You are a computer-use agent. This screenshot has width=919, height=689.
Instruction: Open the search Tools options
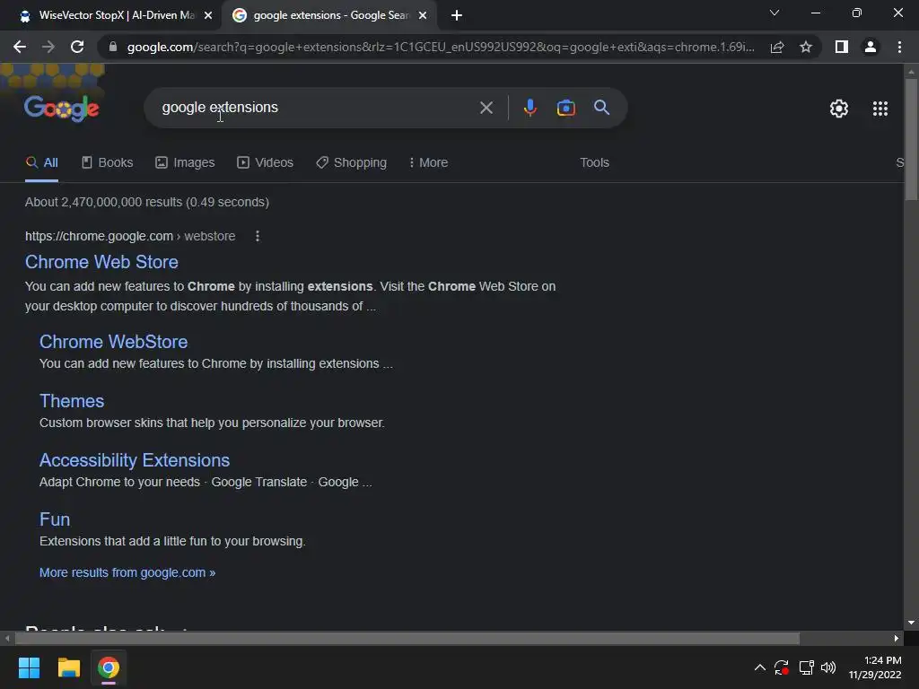click(594, 163)
